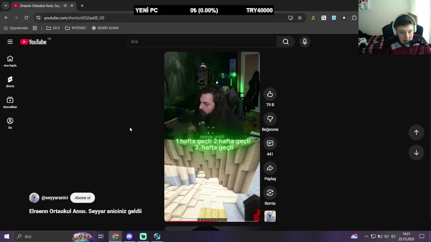431x242 pixels.
Task: Open a new browser tab
Action: click(82, 6)
